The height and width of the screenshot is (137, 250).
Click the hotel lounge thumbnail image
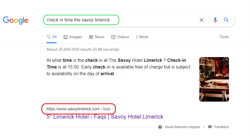pyautogui.click(x=214, y=79)
